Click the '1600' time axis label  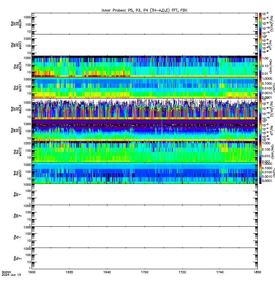coord(32,272)
